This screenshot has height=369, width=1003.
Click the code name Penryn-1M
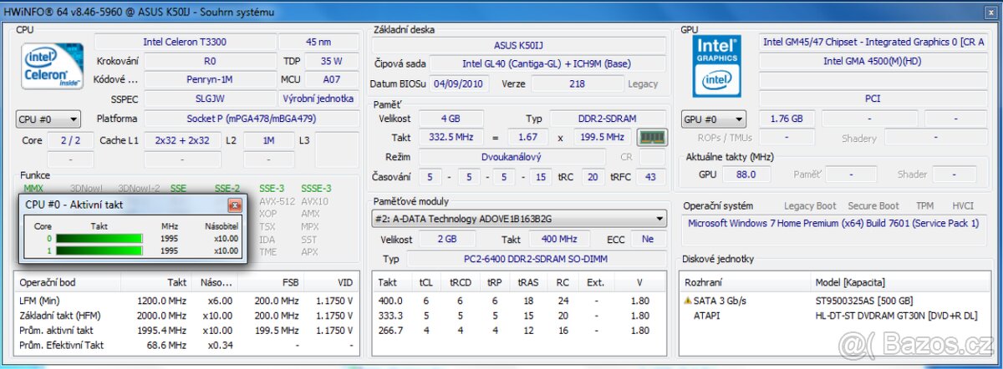pyautogui.click(x=210, y=80)
